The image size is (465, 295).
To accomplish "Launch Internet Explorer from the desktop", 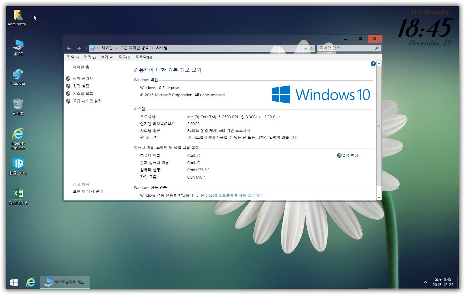I will point(18,139).
